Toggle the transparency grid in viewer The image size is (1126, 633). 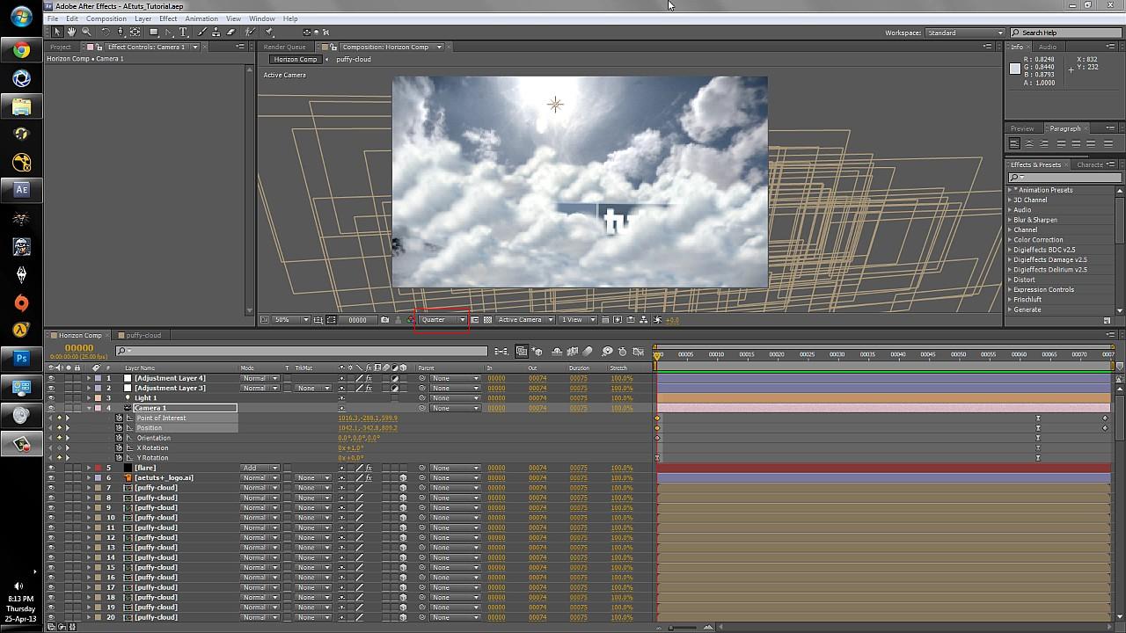487,320
